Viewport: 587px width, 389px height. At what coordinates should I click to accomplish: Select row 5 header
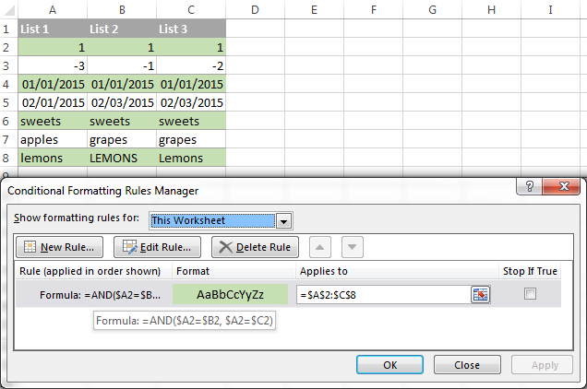point(8,102)
